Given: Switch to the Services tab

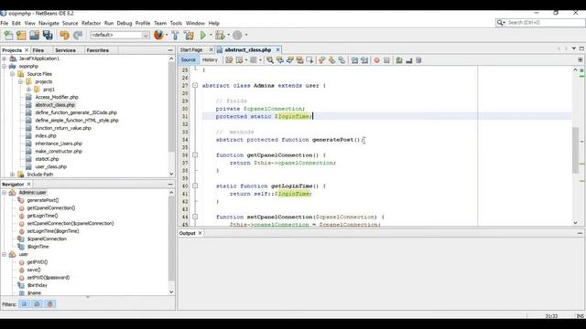Looking at the screenshot, I should pyautogui.click(x=65, y=50).
